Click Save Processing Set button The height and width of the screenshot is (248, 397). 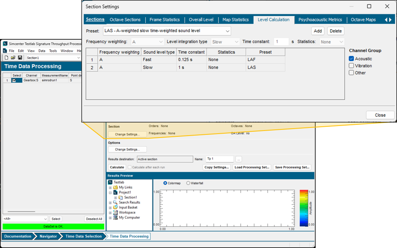coord(292,167)
